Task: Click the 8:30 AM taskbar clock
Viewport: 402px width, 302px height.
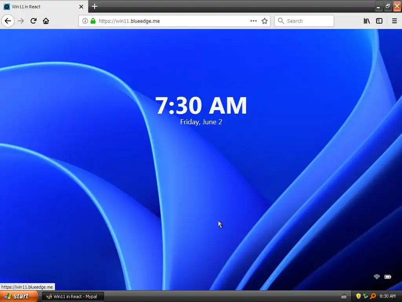Action: tap(387, 296)
